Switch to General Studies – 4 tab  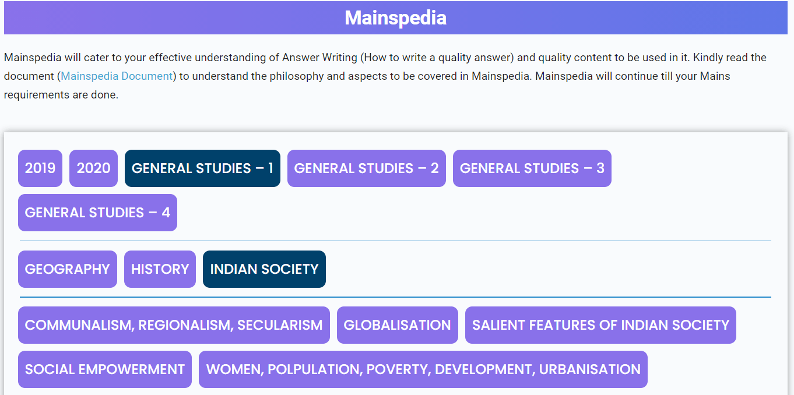97,213
